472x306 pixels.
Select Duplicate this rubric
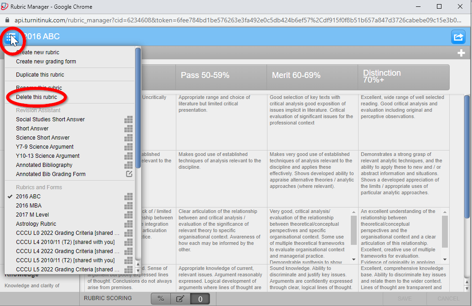[40, 75]
